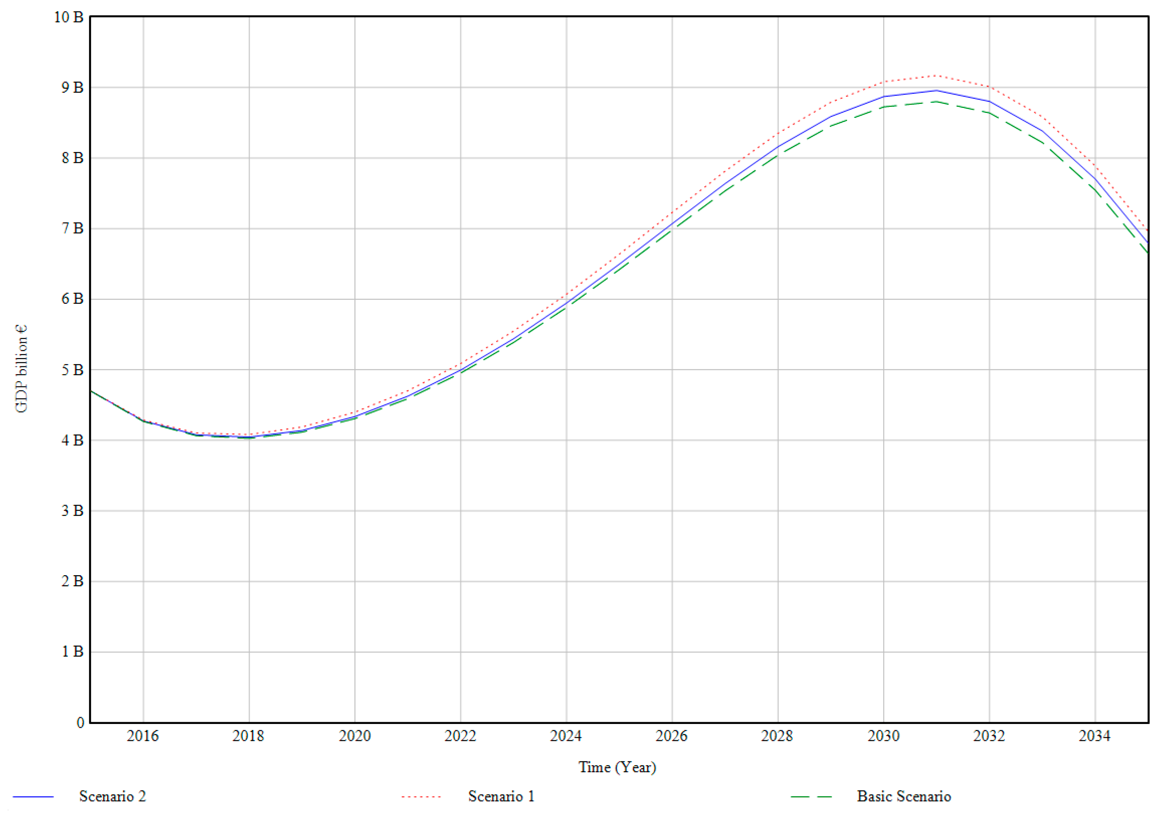Click the '8 B' y-axis label
1159x816 pixels.
(x=73, y=158)
